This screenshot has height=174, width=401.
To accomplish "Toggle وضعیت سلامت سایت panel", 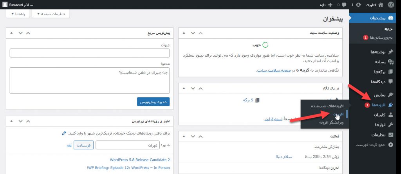I will (x=184, y=33).
